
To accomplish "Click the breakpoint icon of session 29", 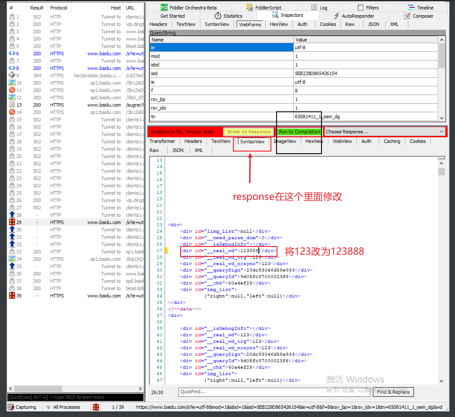I will click(12, 222).
